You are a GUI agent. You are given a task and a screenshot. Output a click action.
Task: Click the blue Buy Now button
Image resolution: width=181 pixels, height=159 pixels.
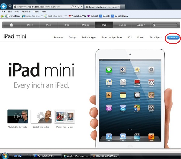click(x=173, y=38)
